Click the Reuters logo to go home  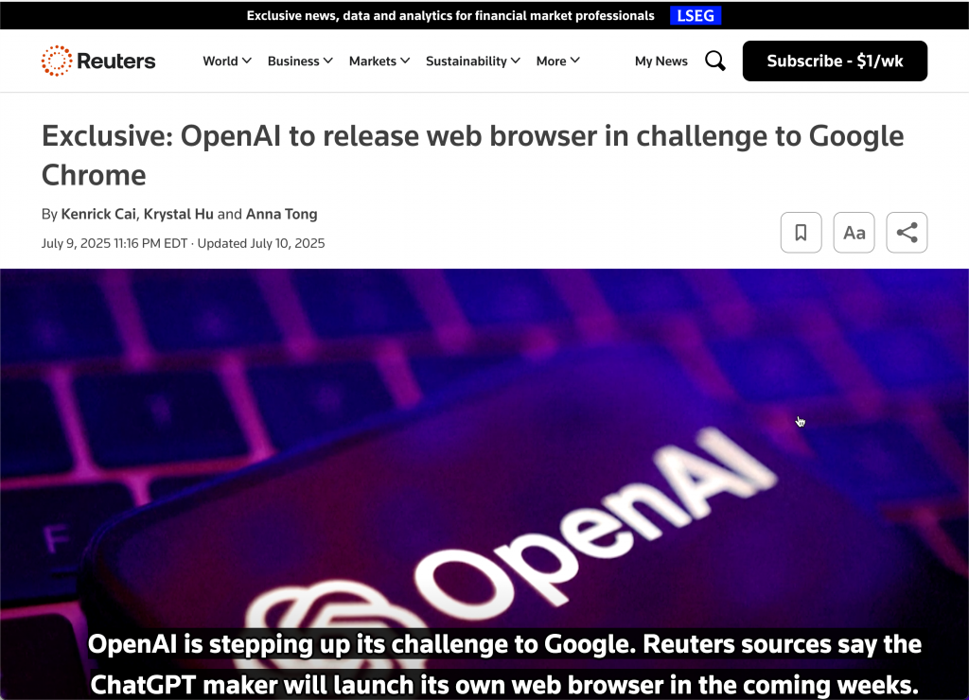(98, 61)
